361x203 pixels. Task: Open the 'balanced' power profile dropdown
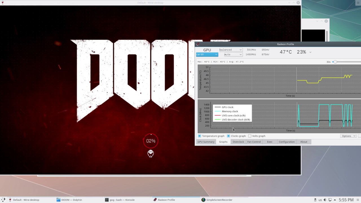pyautogui.click(x=231, y=50)
